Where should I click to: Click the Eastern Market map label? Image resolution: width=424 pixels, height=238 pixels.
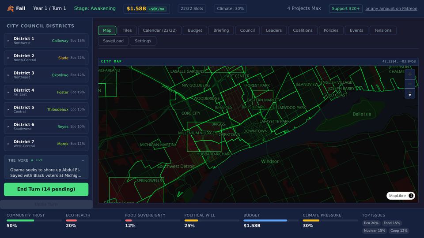pos(262,100)
